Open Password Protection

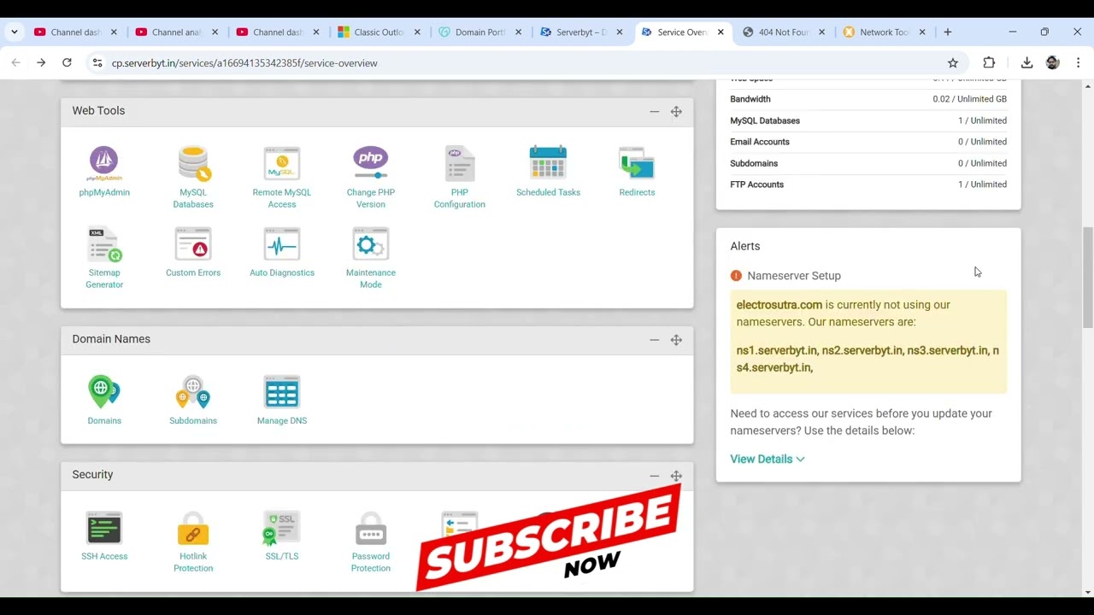point(371,542)
